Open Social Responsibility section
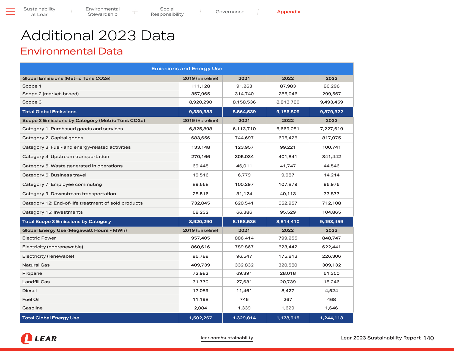Viewport: 454px width, 351px height. 167,12
